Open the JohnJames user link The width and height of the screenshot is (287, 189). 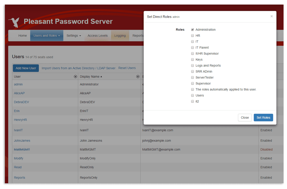coord(22,141)
